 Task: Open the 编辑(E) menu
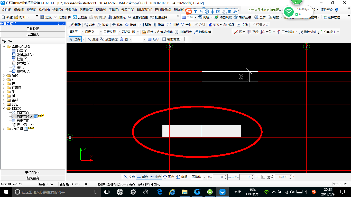(x=19, y=10)
